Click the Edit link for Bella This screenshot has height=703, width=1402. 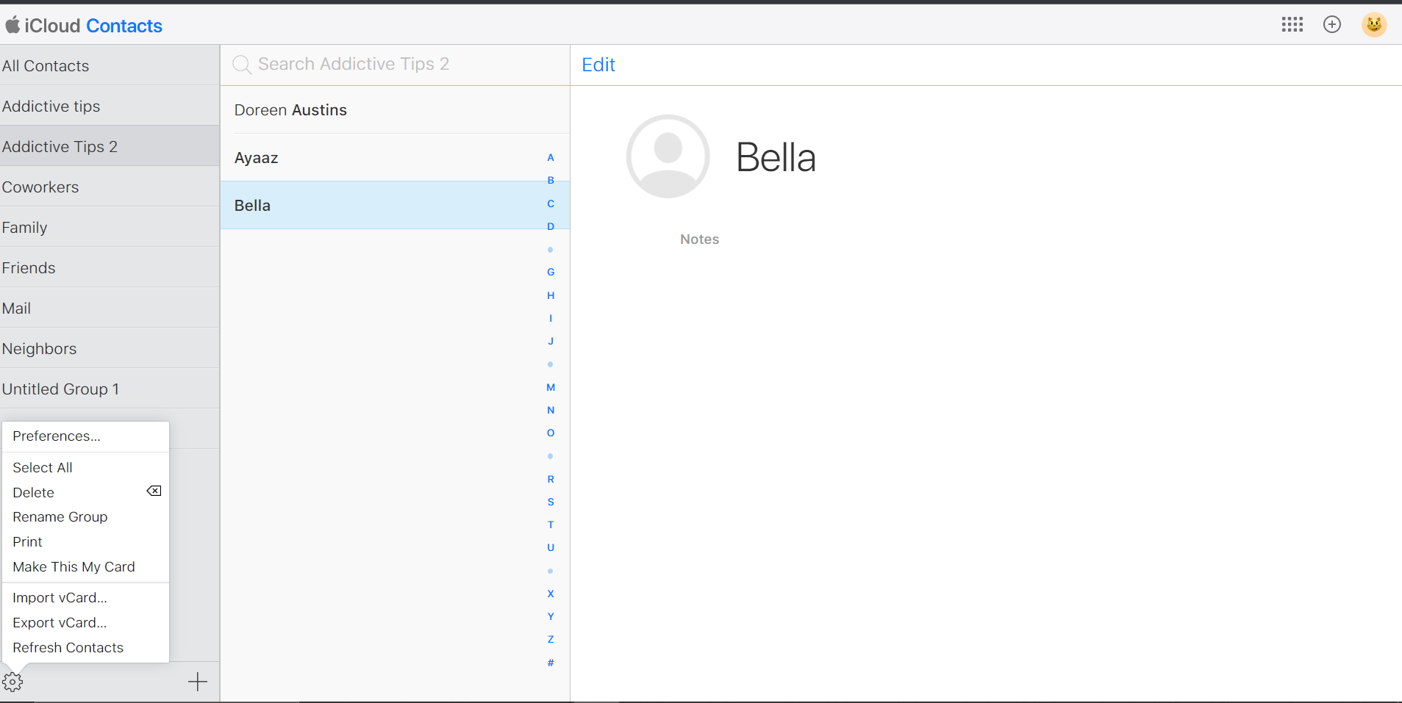click(x=598, y=65)
